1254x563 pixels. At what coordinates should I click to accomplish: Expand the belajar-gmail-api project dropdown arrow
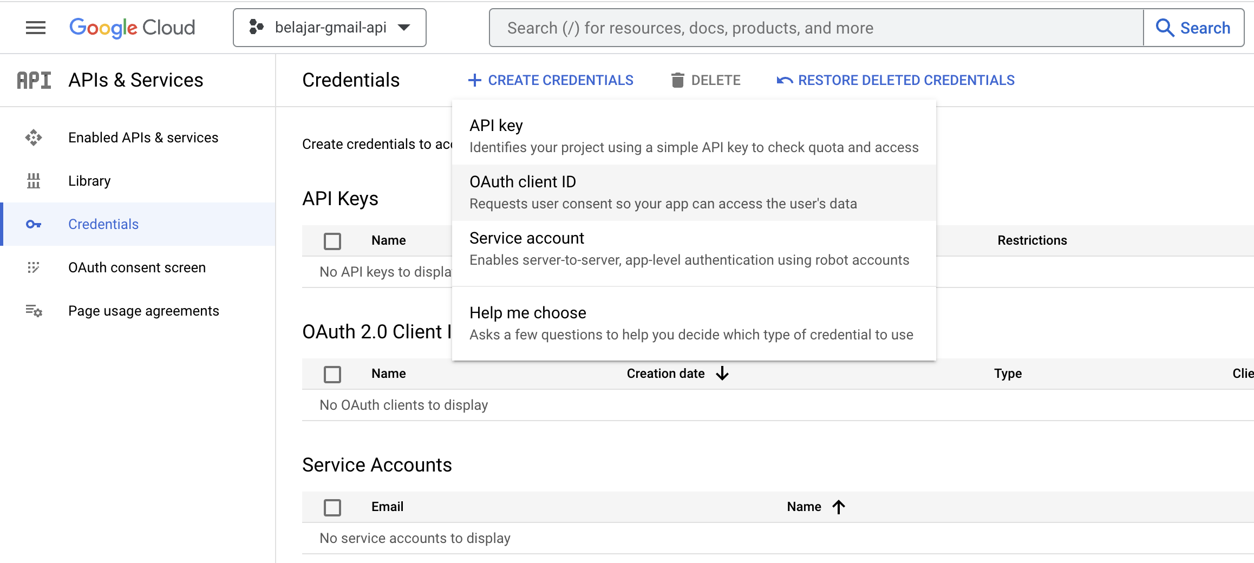click(x=404, y=28)
